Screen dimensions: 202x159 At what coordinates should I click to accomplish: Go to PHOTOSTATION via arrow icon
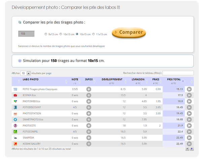click(x=189, y=113)
